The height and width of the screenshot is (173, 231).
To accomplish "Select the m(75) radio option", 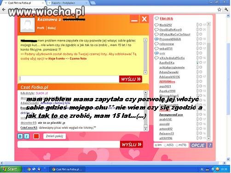I will pyautogui.click(x=177, y=145).
